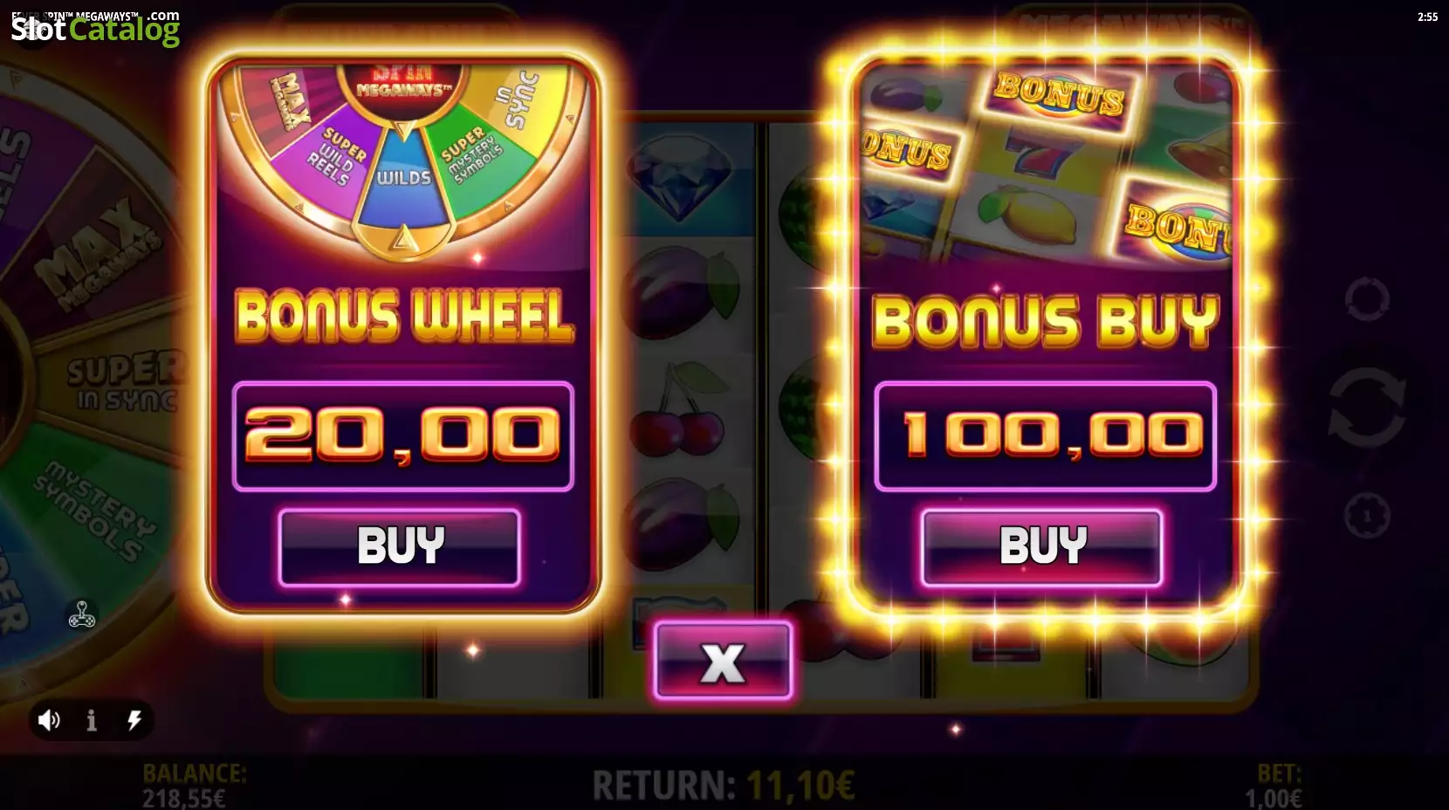Buy the Bonus Buy for 100,00

click(x=1042, y=547)
